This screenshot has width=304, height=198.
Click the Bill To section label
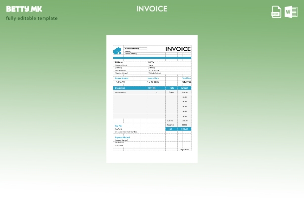coord(151,62)
